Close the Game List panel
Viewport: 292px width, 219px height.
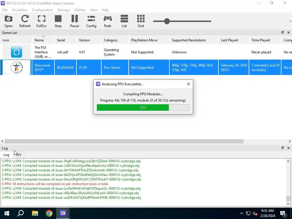coord(289,33)
